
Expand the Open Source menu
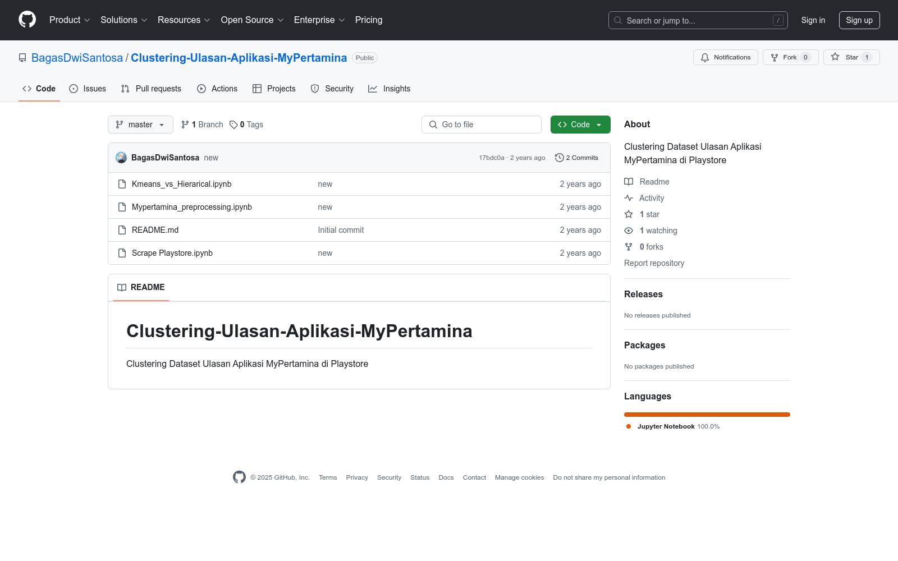pyautogui.click(x=253, y=20)
